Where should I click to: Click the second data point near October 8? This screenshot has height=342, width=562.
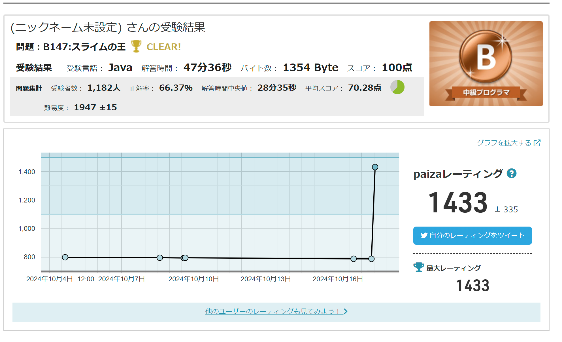pos(160,257)
